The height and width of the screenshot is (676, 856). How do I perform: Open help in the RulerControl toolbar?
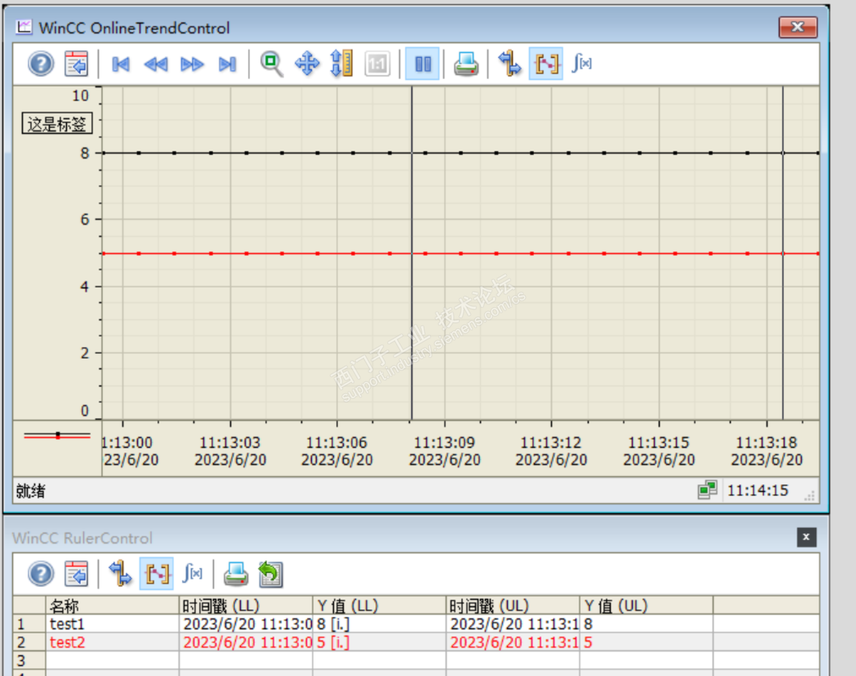coord(41,574)
